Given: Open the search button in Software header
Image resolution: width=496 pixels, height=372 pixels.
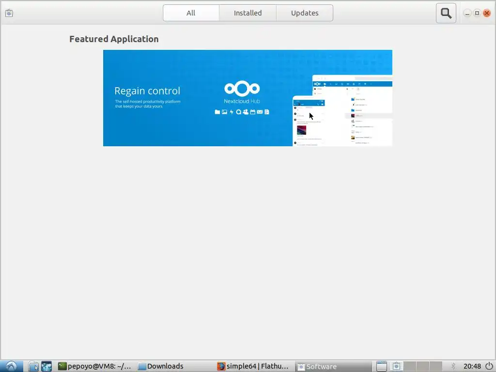Looking at the screenshot, I should 446,13.
